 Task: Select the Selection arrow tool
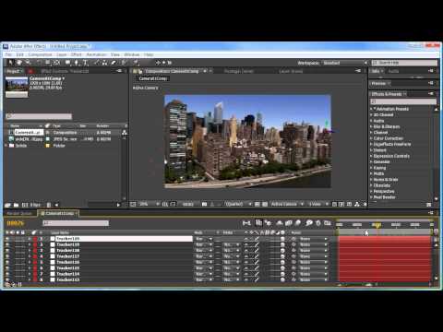[10, 63]
